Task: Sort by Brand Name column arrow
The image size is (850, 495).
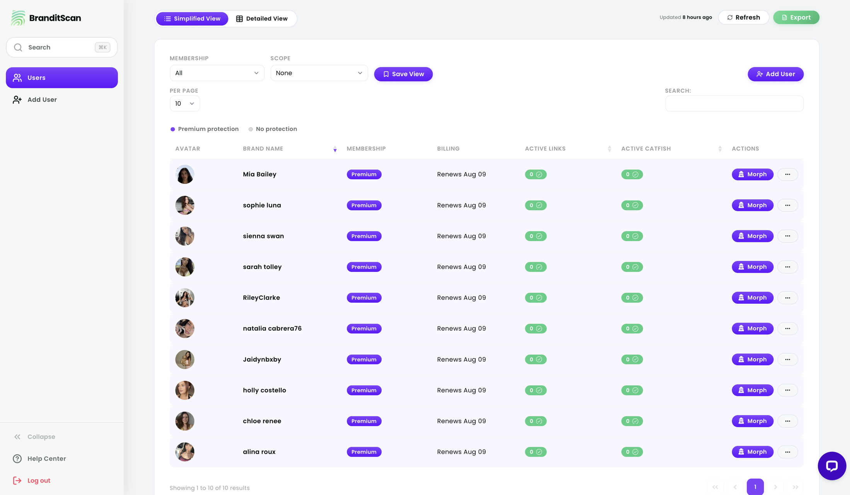Action: point(335,149)
